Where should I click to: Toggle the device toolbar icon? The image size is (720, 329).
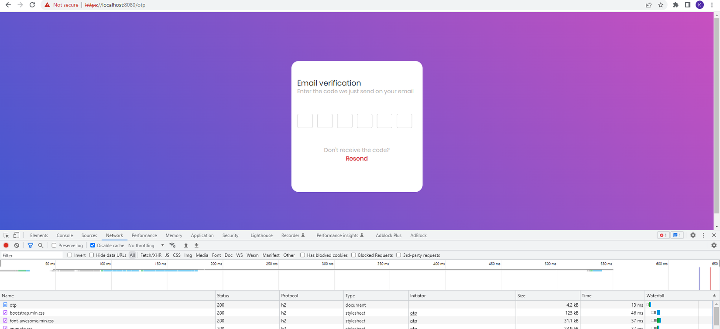click(16, 235)
